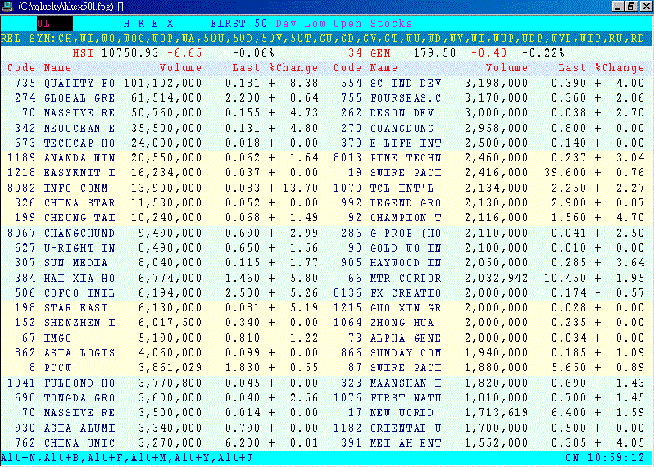Click volume 50,760,000 for MASSIVE RE
Screen dimensions: 654x467
click(166, 113)
